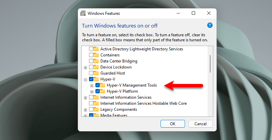This screenshot has height=140, width=272.
Task: Expand the Device Lockdown node
Action: pos(85,68)
